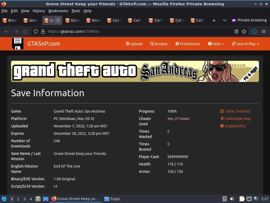Expand the Save N Play dropdown
This screenshot has height=203, width=270.
(x=245, y=44)
